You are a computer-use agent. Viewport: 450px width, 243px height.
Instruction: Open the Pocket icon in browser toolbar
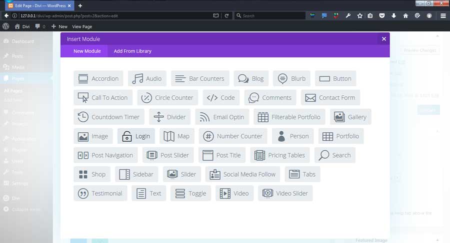click(381, 16)
